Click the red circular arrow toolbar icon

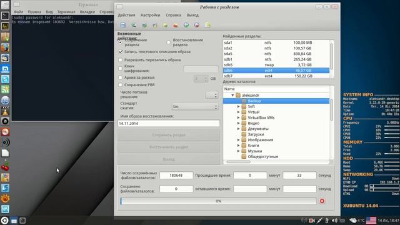pyautogui.click(x=197, y=25)
